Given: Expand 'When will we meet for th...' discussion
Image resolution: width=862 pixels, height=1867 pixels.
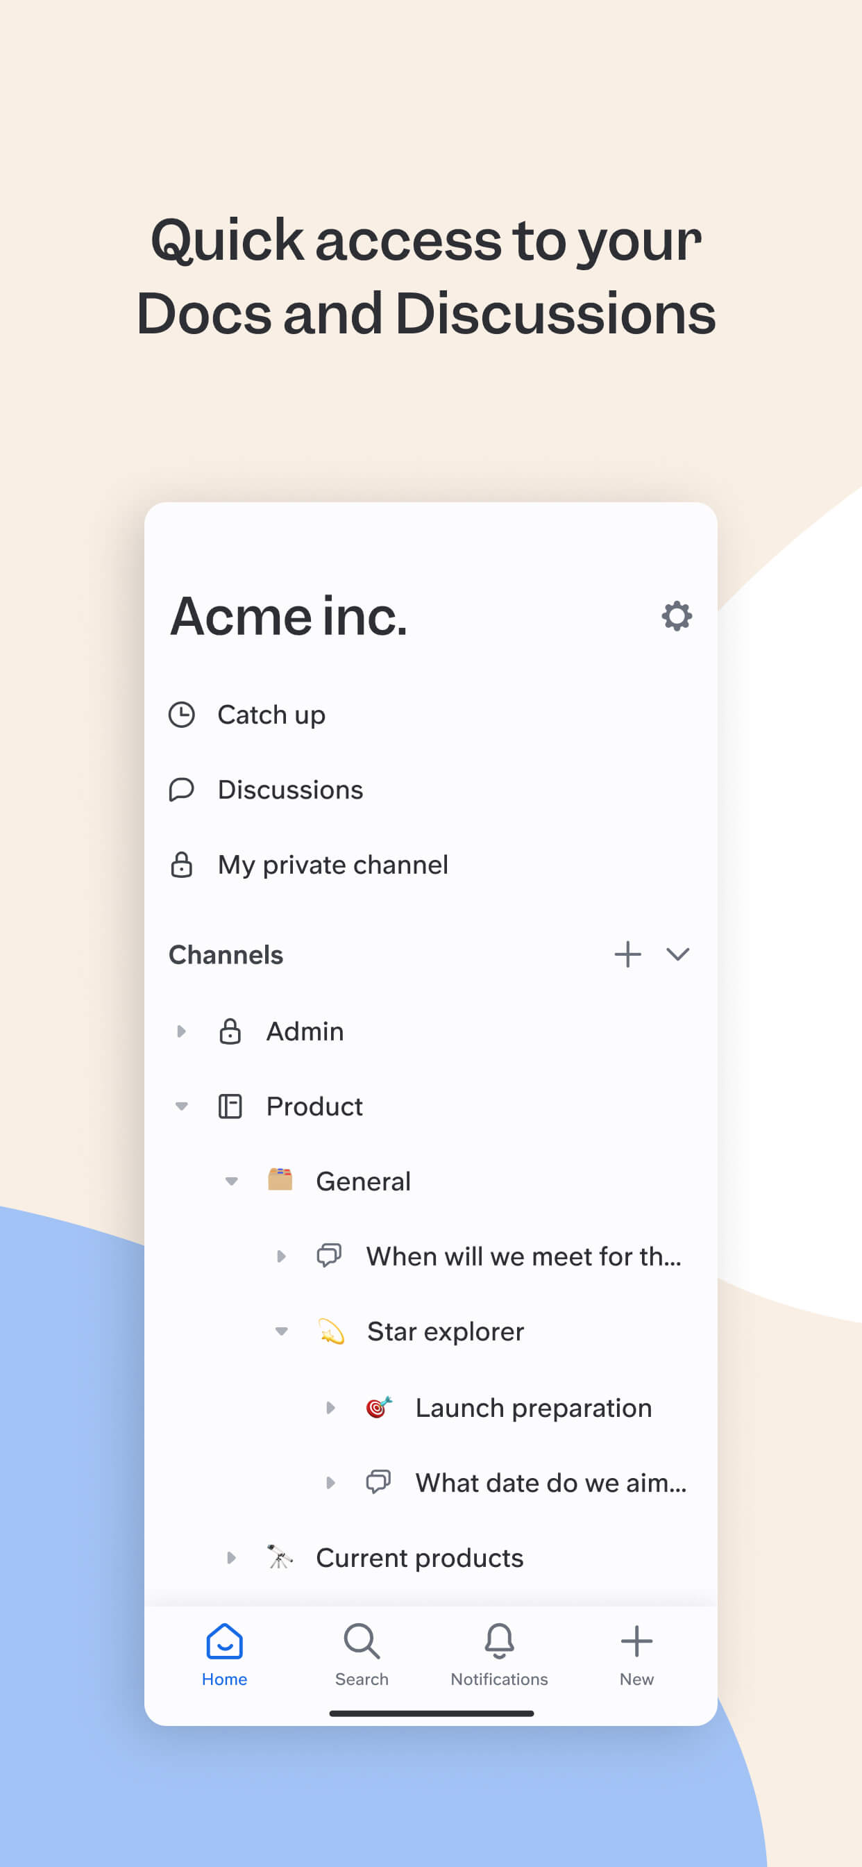Looking at the screenshot, I should tap(281, 1256).
